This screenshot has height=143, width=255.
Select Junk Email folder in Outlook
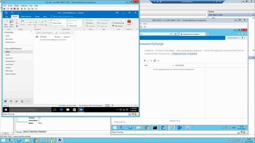coord(9,64)
